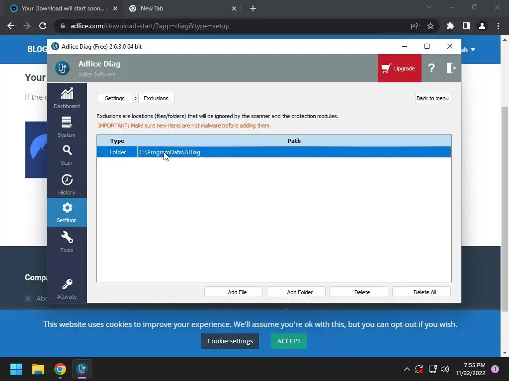
Task: Click Back to menu link
Action: point(433,98)
